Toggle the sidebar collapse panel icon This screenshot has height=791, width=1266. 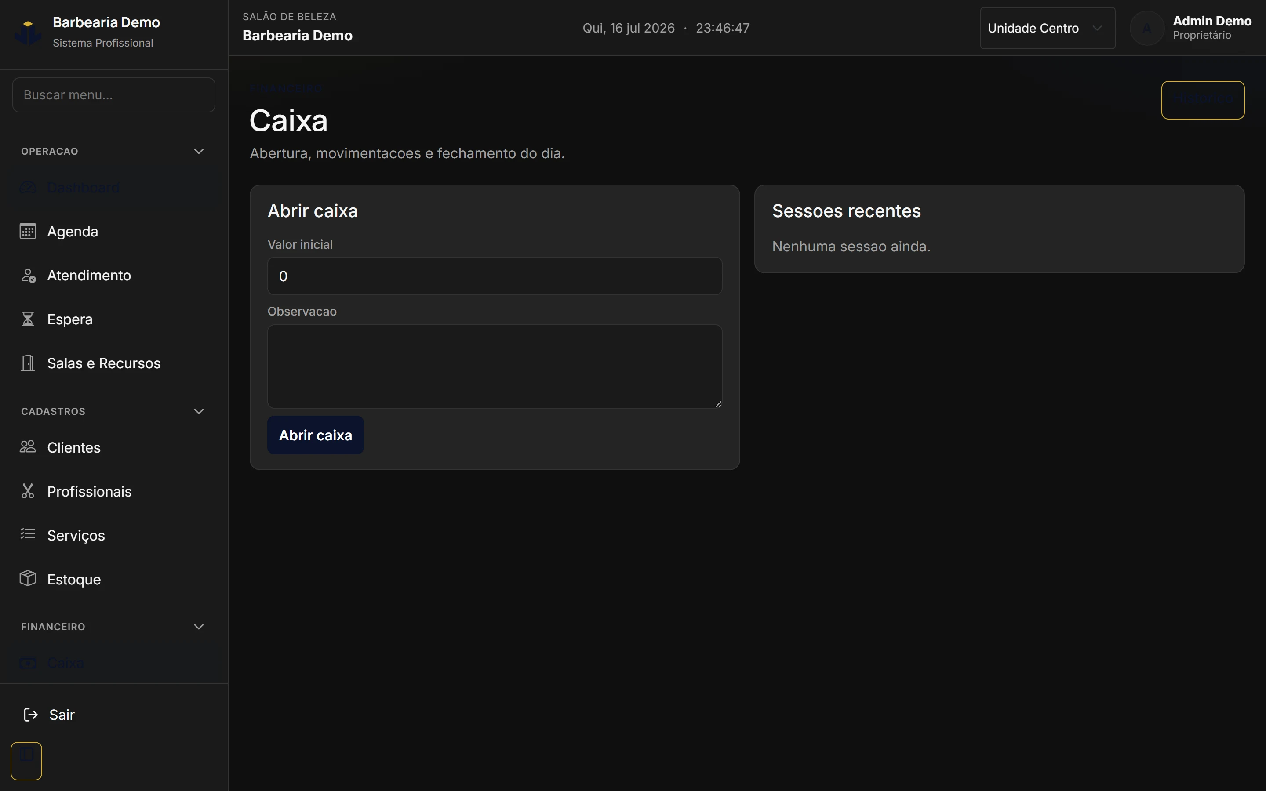pyautogui.click(x=26, y=761)
